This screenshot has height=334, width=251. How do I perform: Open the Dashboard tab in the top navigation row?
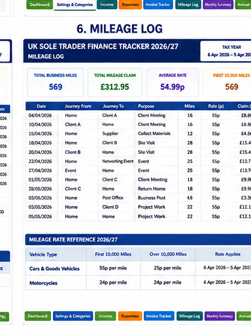click(39, 5)
